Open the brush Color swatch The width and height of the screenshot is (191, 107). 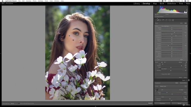point(181,59)
